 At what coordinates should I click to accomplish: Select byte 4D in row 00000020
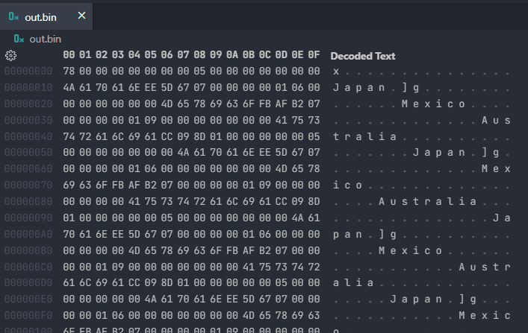tap(167, 104)
